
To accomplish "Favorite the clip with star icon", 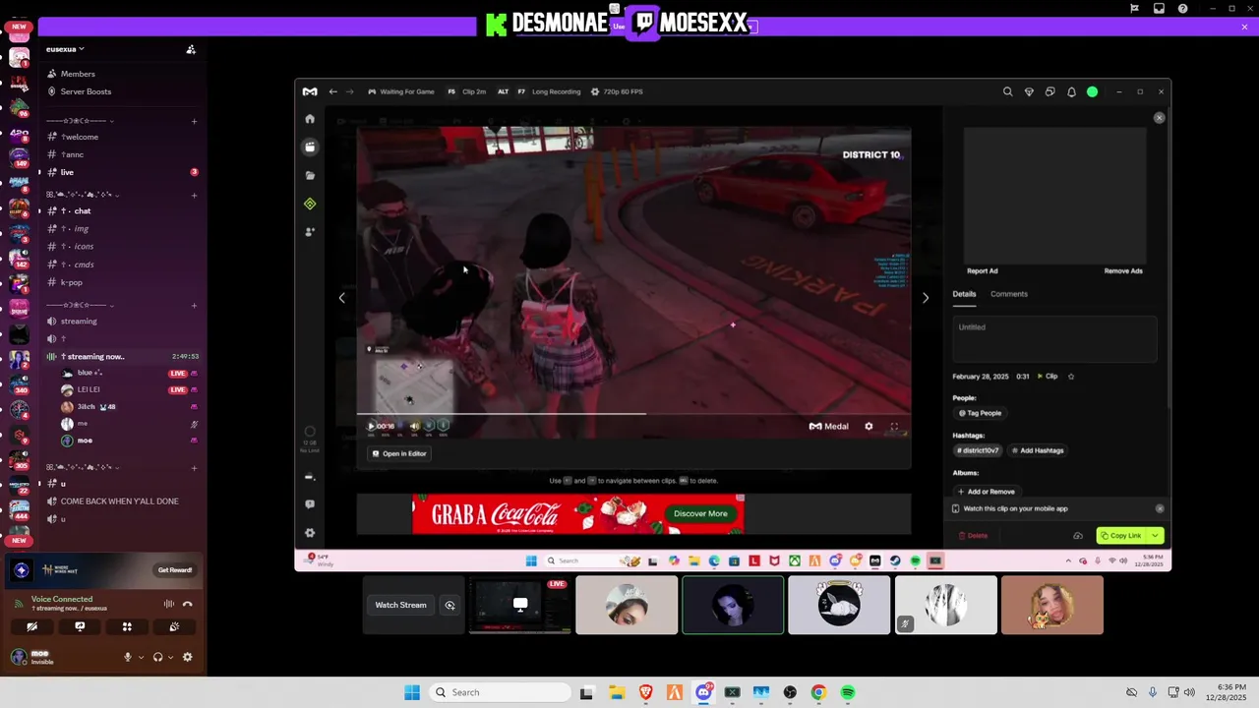I will [x=1071, y=377].
